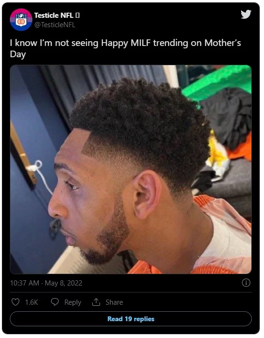Click the Twitter bird logo

click(x=246, y=14)
